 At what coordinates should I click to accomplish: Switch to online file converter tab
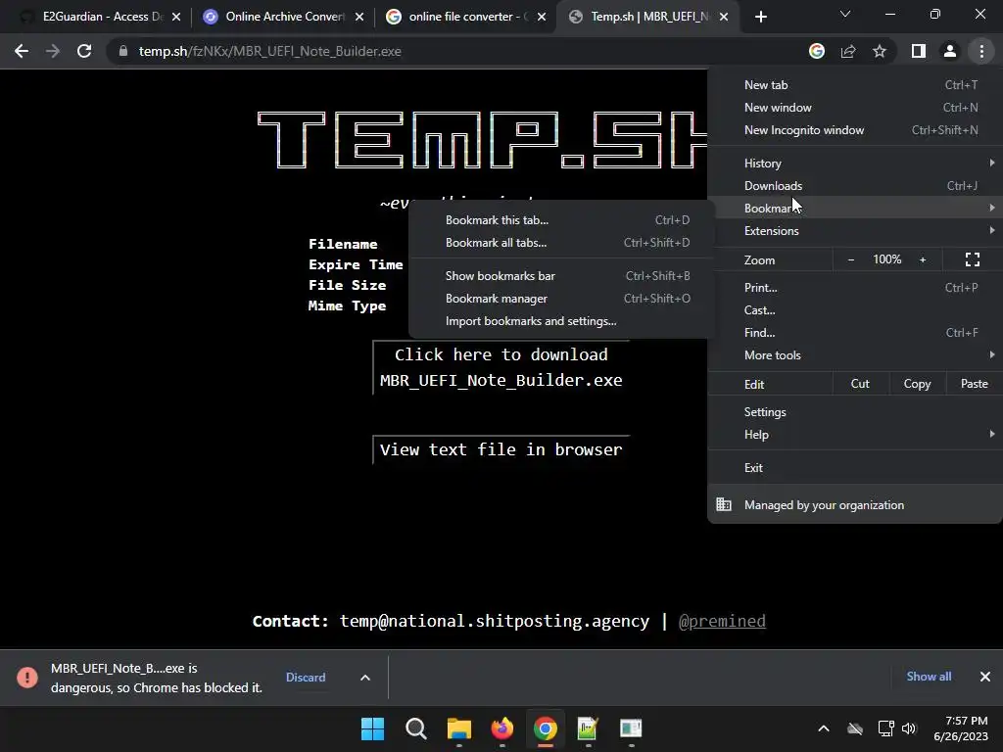coord(468,17)
